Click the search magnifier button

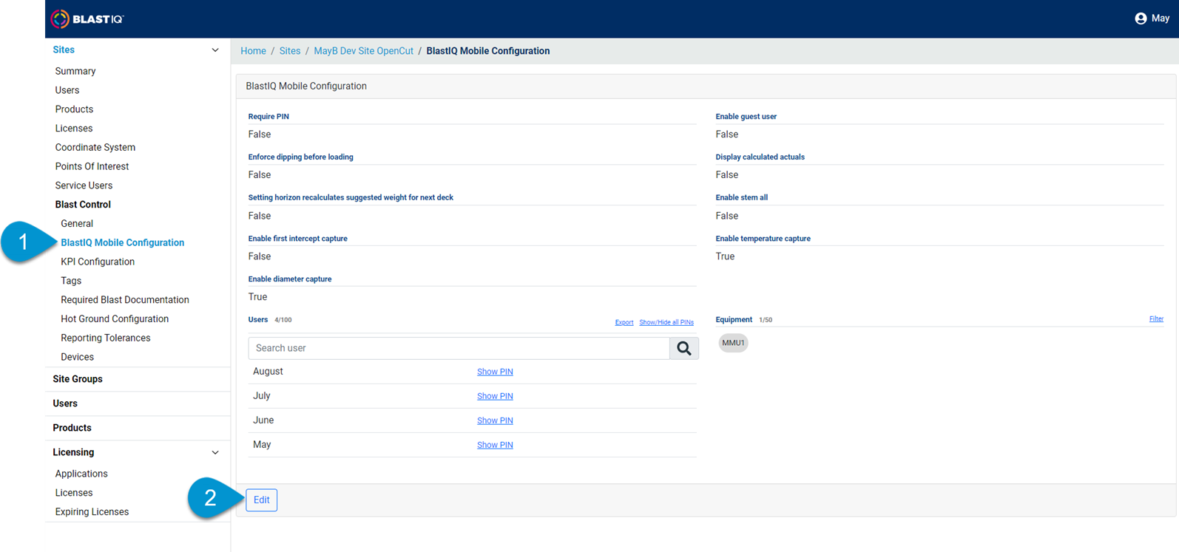(684, 348)
